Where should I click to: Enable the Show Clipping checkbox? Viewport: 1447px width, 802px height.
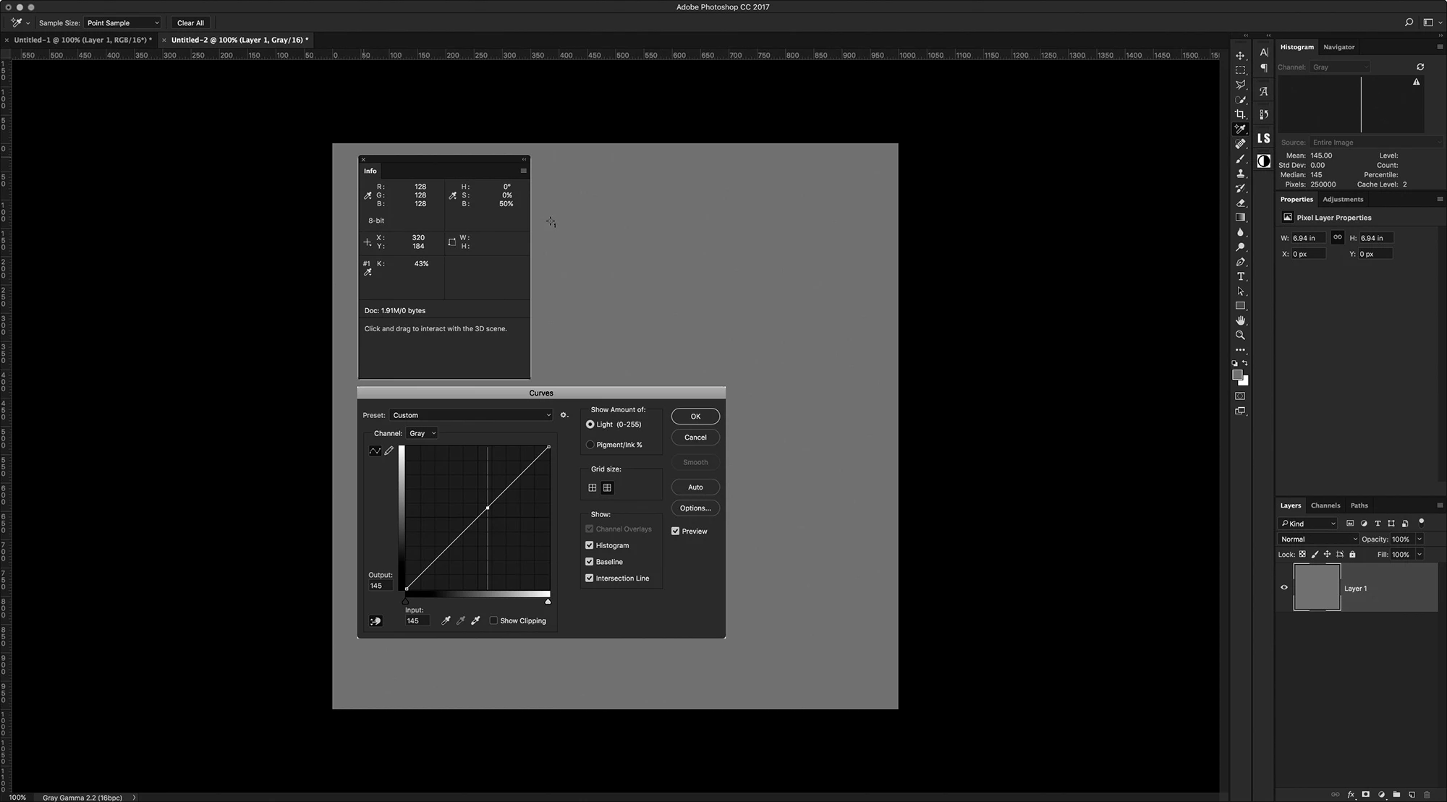(x=493, y=620)
